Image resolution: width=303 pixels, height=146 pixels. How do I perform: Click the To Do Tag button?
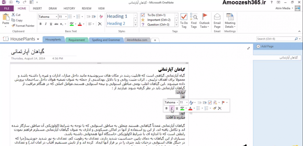tap(184, 21)
